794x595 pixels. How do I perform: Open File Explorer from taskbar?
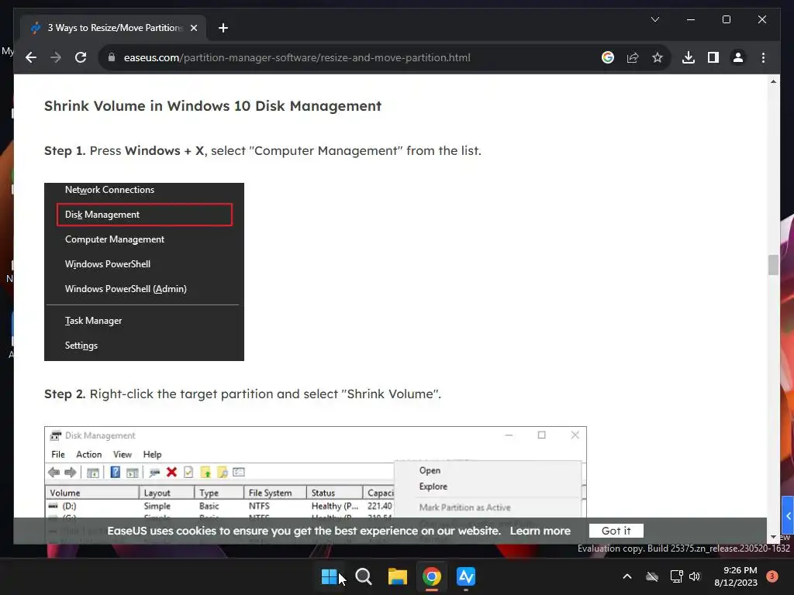[x=398, y=576]
